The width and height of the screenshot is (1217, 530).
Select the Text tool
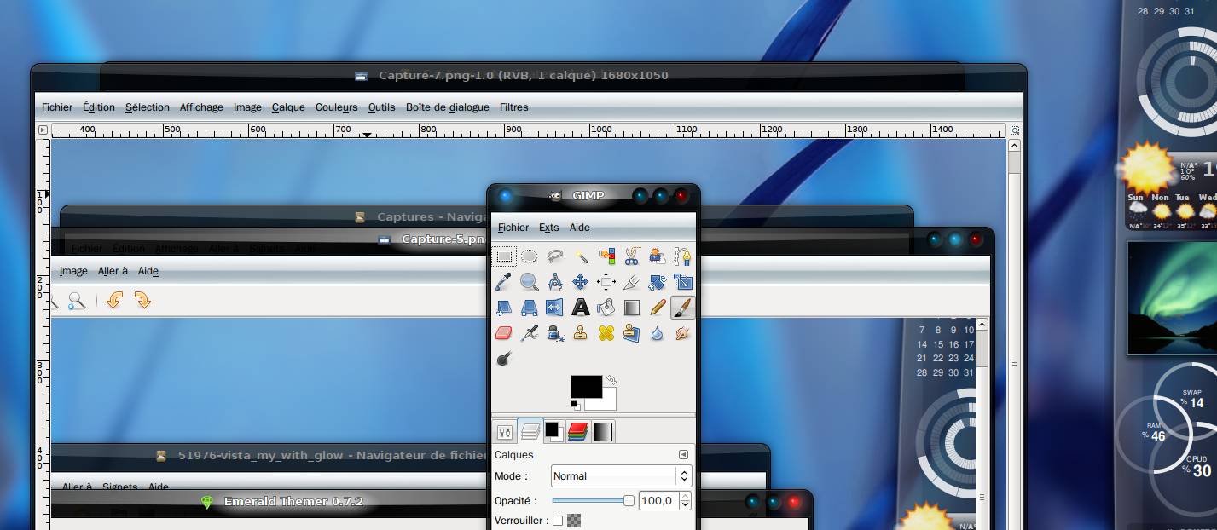[581, 307]
